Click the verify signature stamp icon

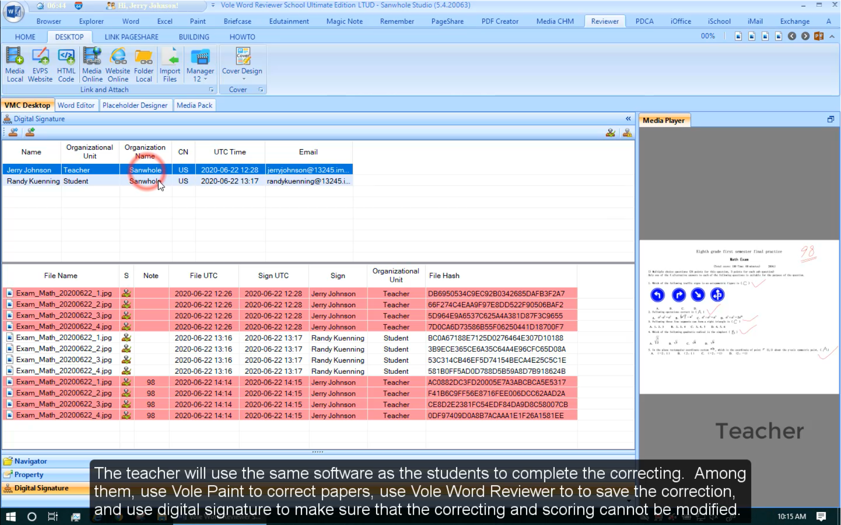pos(611,132)
